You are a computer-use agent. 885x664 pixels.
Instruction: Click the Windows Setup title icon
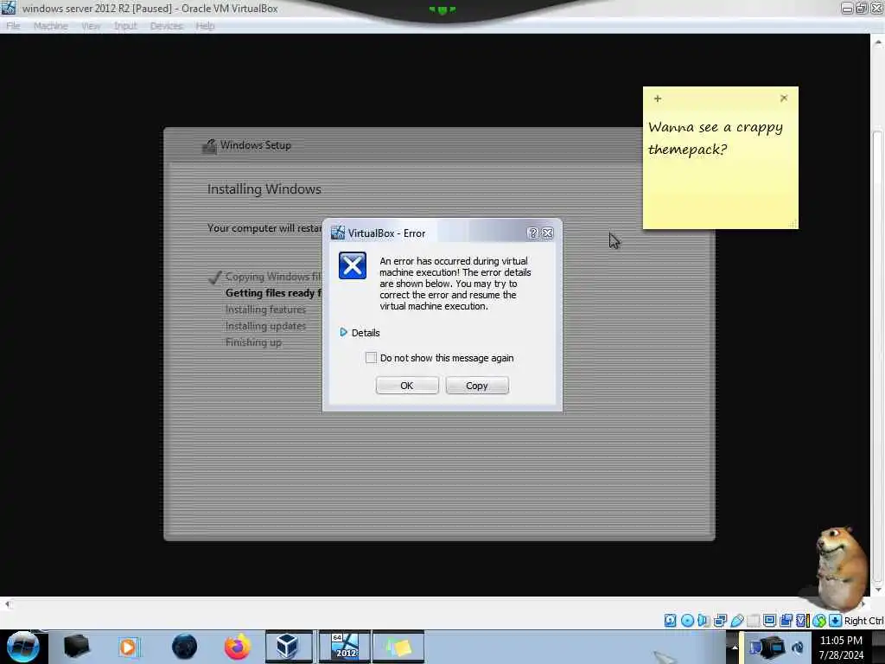[x=209, y=146]
